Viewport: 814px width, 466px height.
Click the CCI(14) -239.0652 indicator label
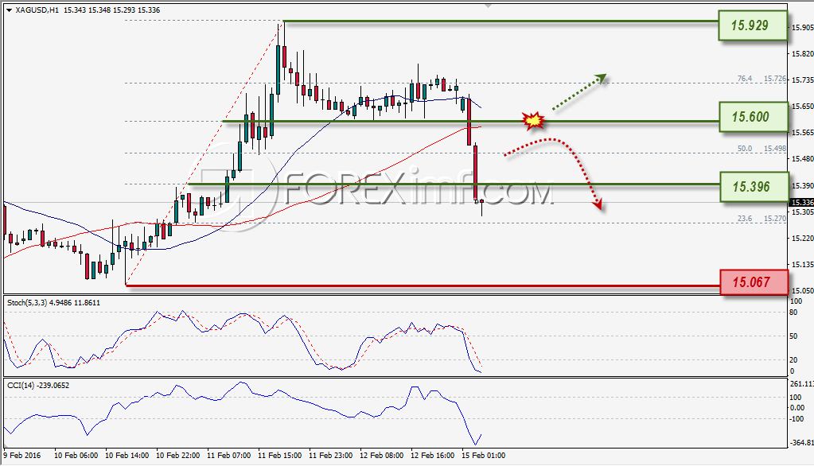pos(38,386)
